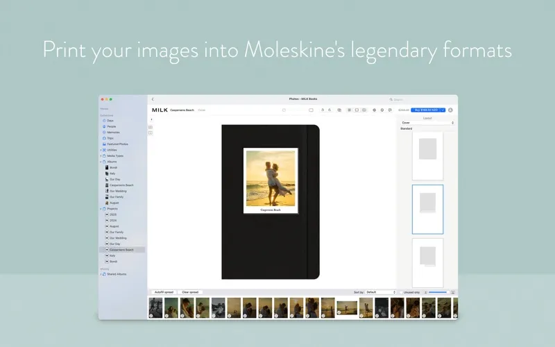Open the Cover layout dropdown
The image size is (555, 347).
pyautogui.click(x=427, y=123)
